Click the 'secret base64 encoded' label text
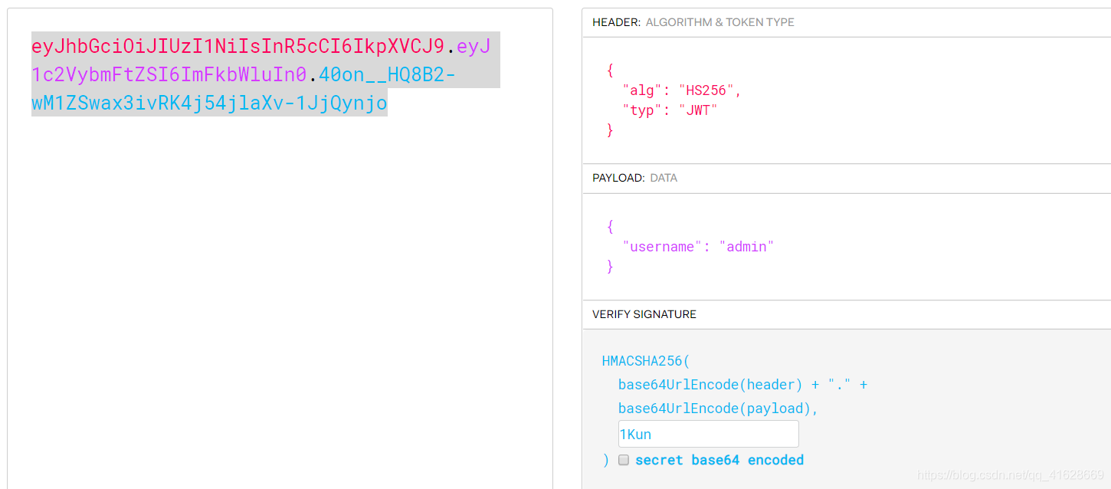 (719, 460)
